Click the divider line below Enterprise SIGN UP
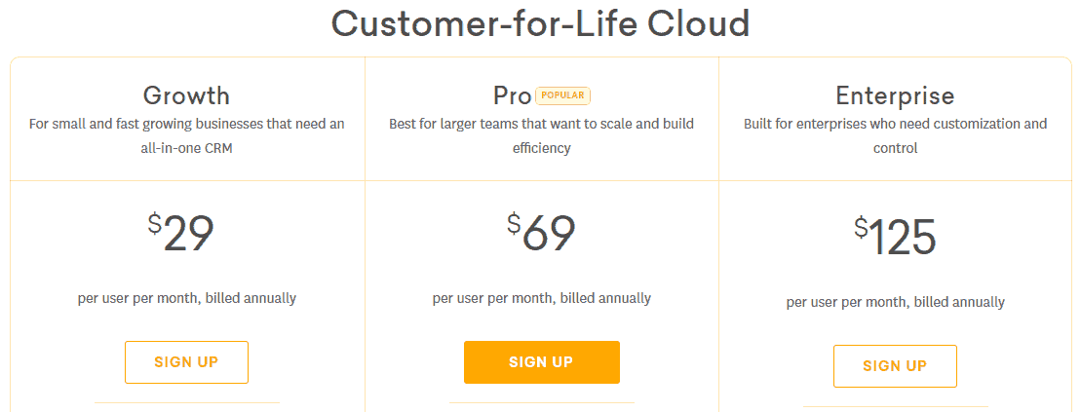The width and height of the screenshot is (1081, 412). (895, 406)
